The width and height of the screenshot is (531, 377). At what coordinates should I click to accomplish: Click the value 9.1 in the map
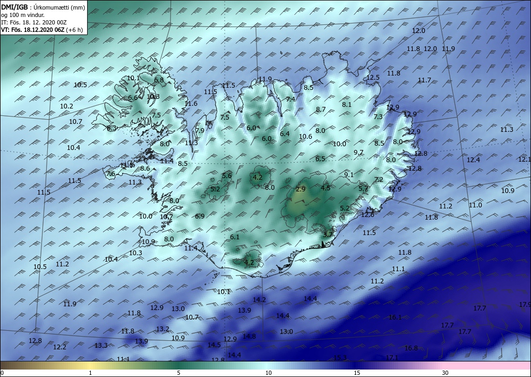(x=349, y=174)
